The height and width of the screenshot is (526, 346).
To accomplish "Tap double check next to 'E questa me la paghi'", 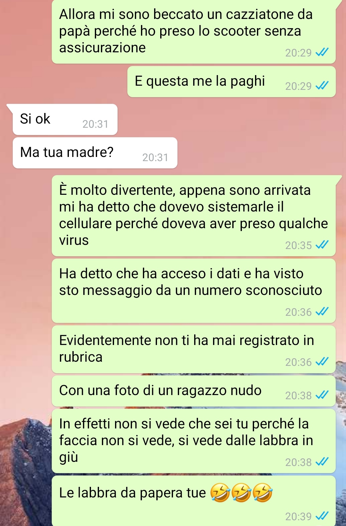I will pyautogui.click(x=322, y=85).
